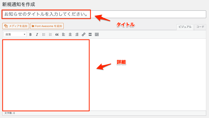Insert a bulleted list
The width and height of the screenshot is (209, 118).
[44, 34]
